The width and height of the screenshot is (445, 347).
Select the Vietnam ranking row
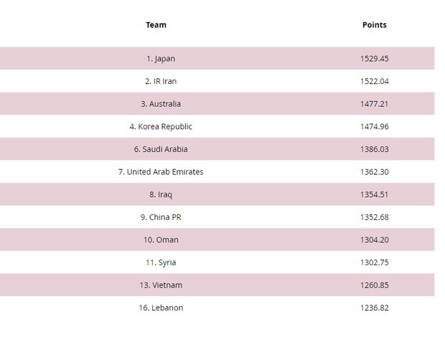[x=161, y=285]
